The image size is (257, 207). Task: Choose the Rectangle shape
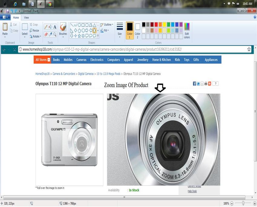pyautogui.click(x=83, y=25)
